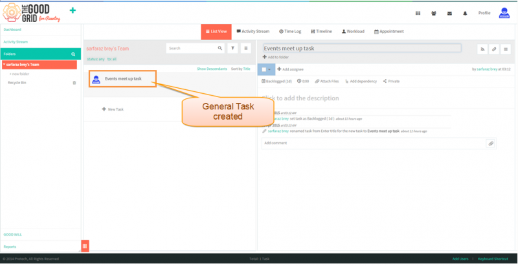Click the attachment paperclip in comment box
Screen dimensions: 518x266
pos(491,144)
